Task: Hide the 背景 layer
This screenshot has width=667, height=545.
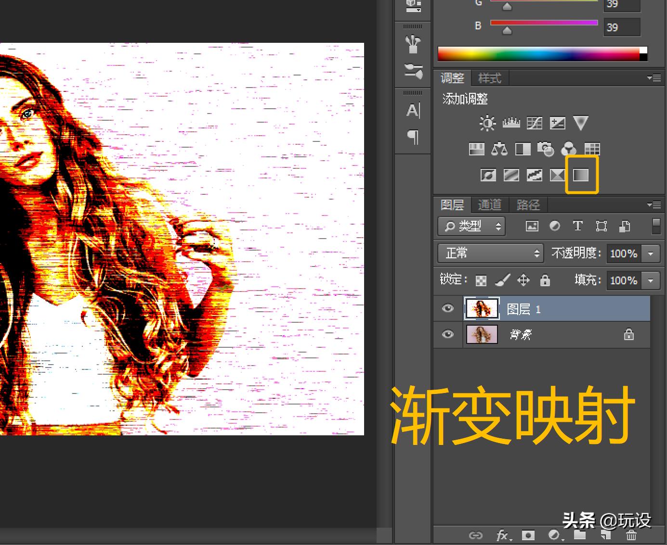Action: [448, 334]
